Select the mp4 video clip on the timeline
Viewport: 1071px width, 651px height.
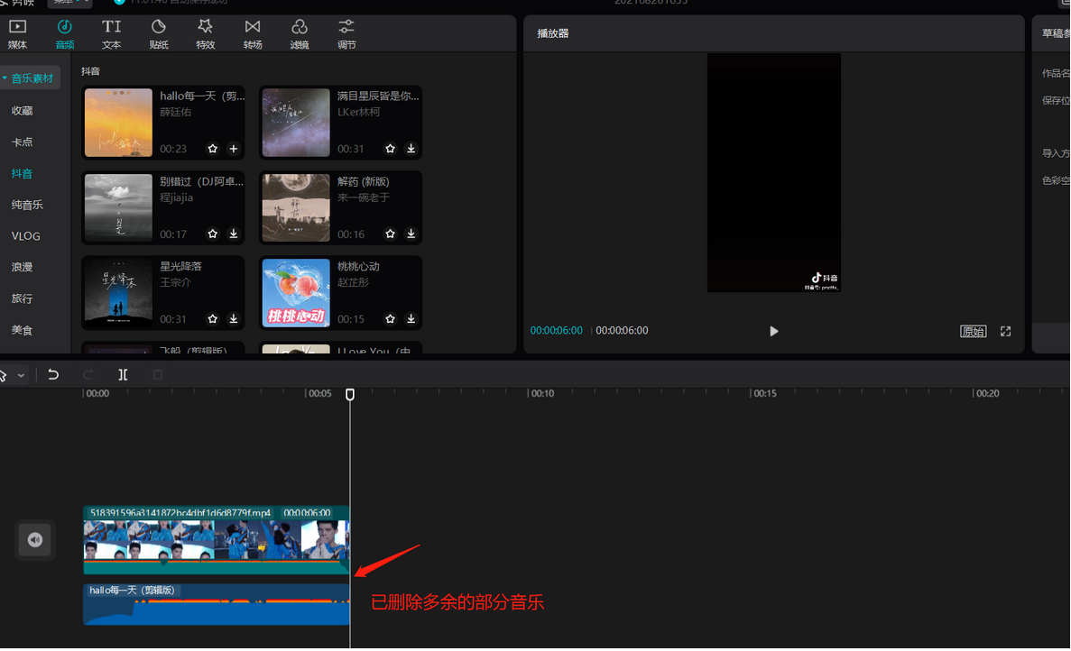(217, 540)
